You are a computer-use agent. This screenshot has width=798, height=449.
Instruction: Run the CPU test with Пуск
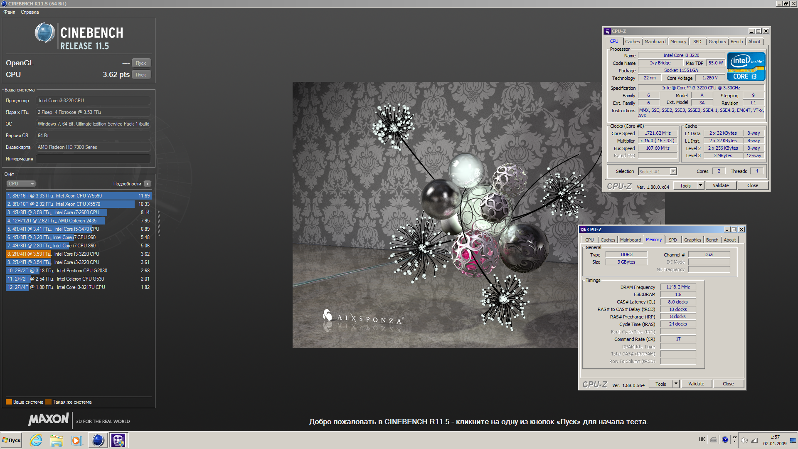141,75
